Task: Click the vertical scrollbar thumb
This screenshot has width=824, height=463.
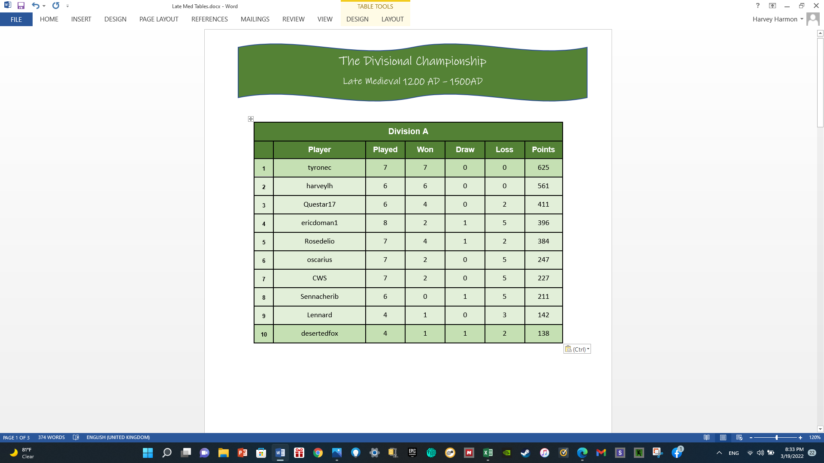Action: pyautogui.click(x=820, y=82)
